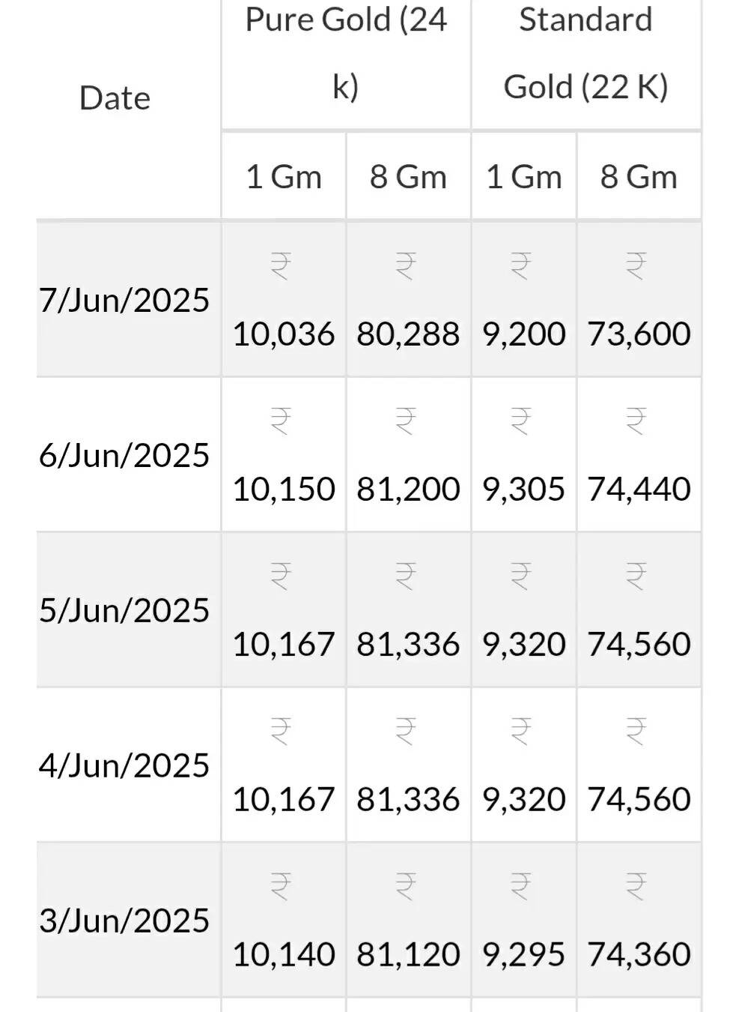Select the 6/Jun/2025 date cell
Viewport: 733px width, 1012px height.
[x=124, y=455]
